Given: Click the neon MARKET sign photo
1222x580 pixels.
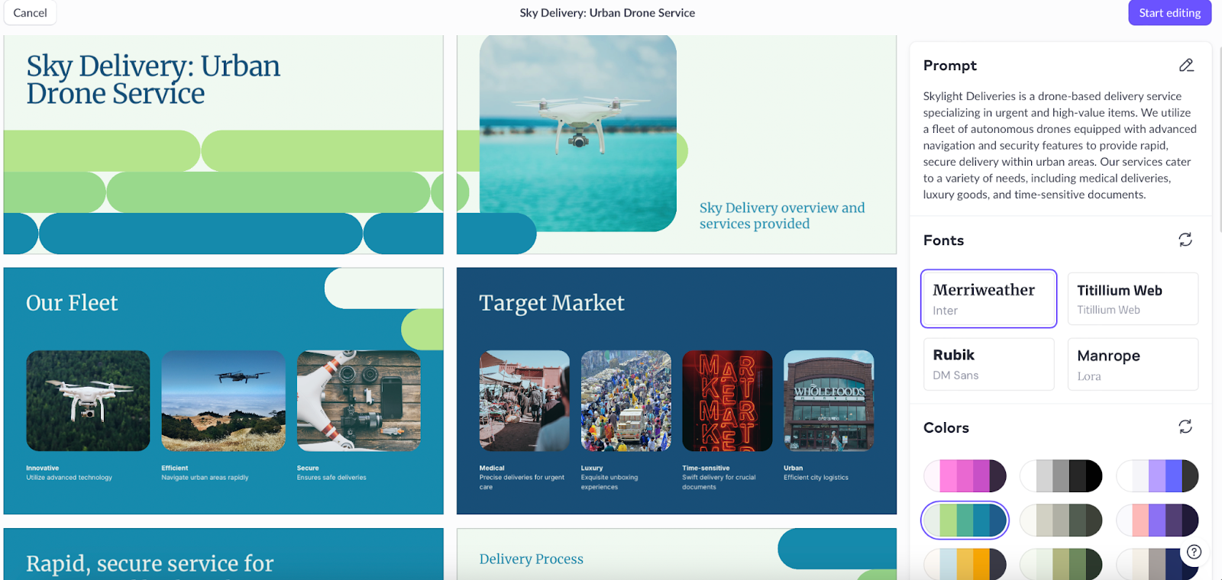Looking at the screenshot, I should tap(727, 401).
